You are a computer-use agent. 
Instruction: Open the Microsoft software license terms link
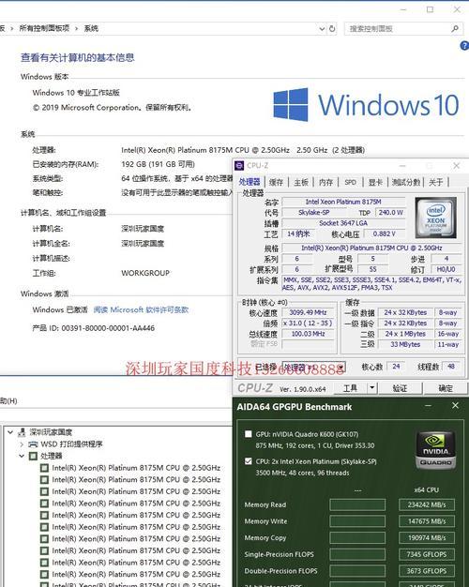(x=141, y=309)
